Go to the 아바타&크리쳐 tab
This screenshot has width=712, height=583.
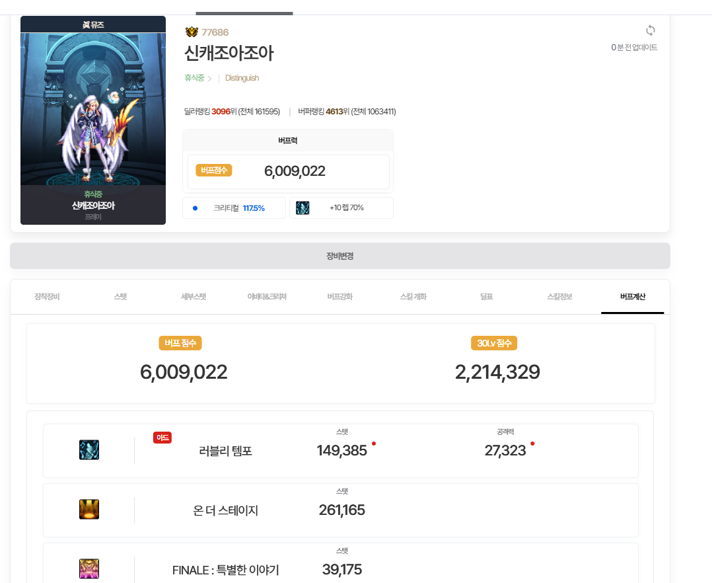click(267, 297)
